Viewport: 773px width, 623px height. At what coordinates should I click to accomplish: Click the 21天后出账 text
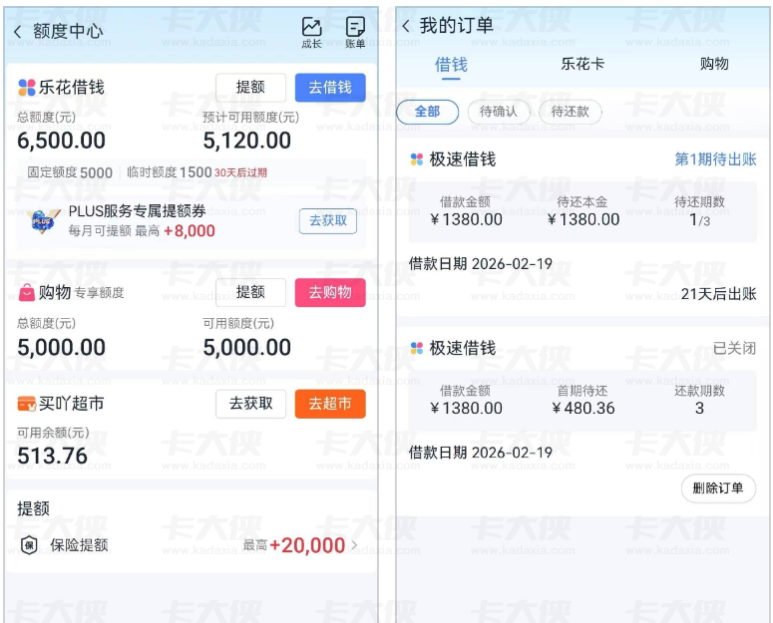click(719, 294)
